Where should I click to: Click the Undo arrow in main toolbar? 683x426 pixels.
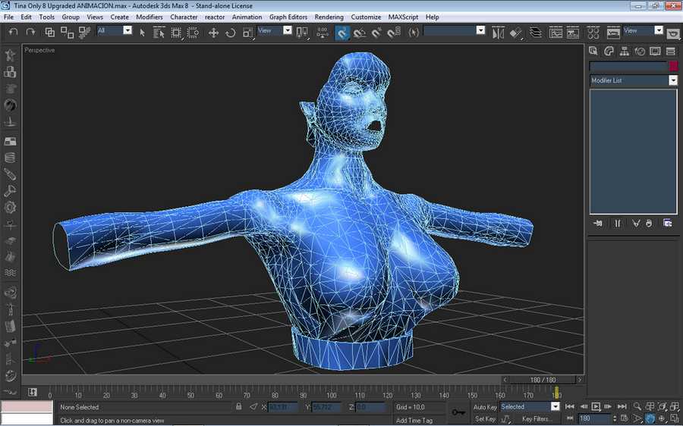[13, 32]
